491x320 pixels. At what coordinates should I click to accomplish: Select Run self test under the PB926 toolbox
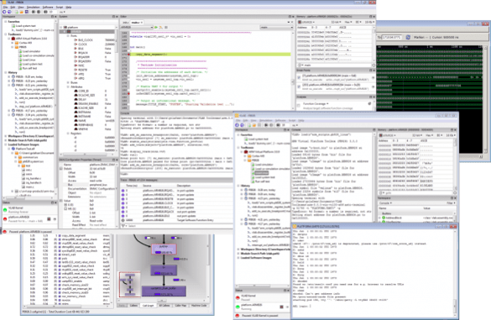click(29, 68)
